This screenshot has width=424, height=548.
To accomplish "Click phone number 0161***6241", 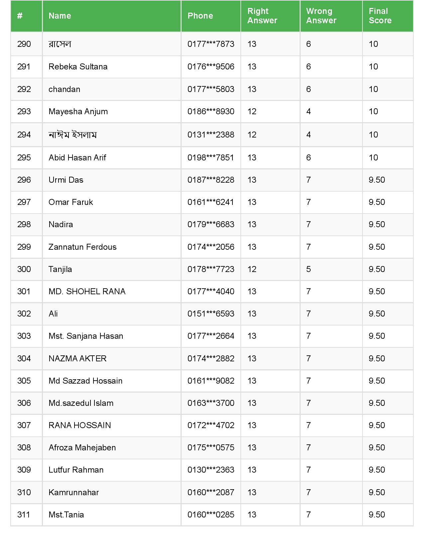I will pos(211,202).
